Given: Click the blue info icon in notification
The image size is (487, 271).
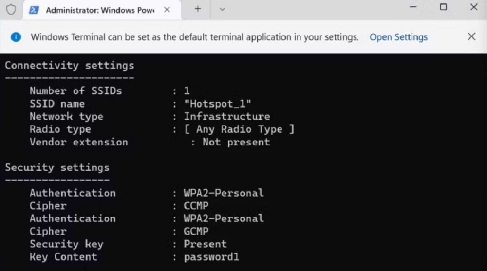Looking at the screenshot, I should tap(16, 37).
